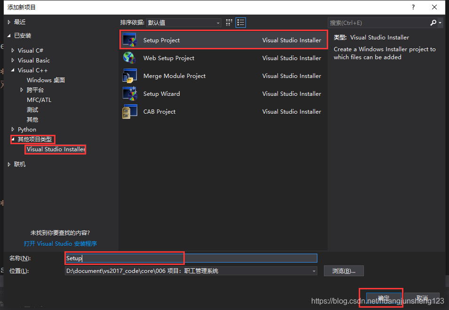
Task: Open the search options dropdown arrow
Action: click(440, 23)
